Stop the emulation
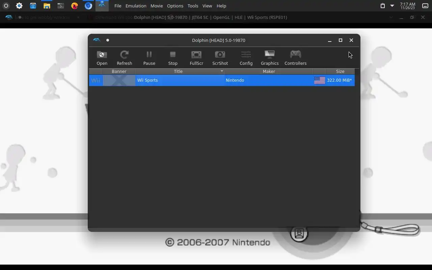The image size is (432, 270). [x=173, y=58]
